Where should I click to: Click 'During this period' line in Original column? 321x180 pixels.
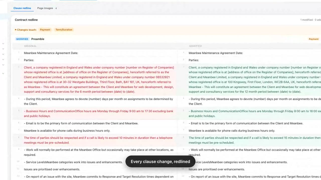[x=98, y=101]
